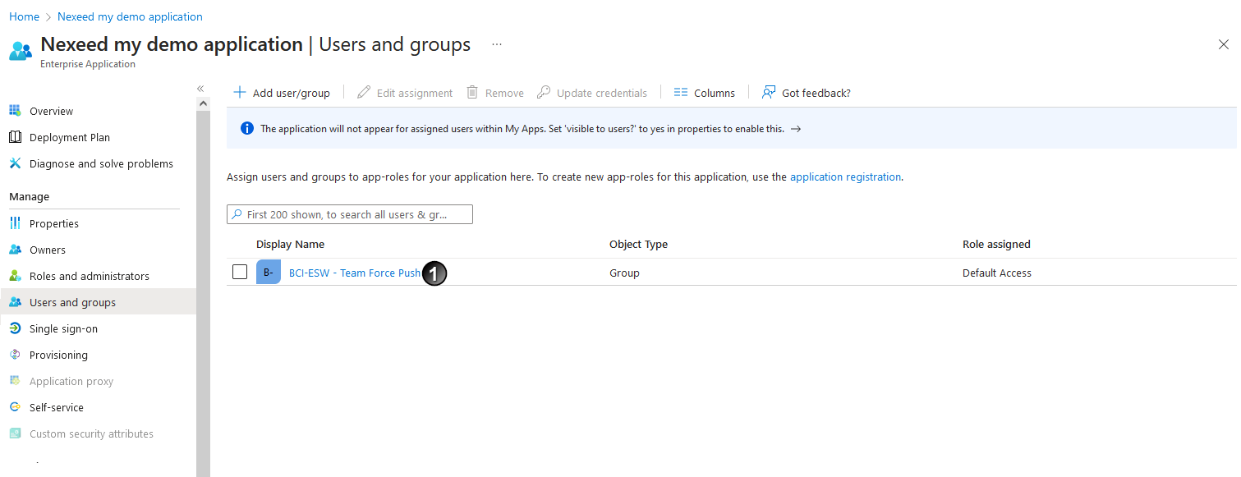Click the Group object type cell
This screenshot has height=477, width=1241.
(624, 273)
